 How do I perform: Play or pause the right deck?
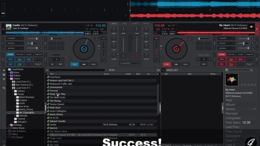pyautogui.click(x=176, y=64)
